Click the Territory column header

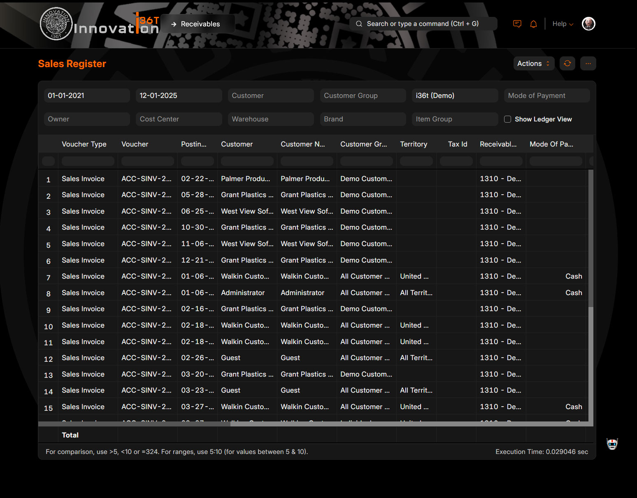click(414, 144)
